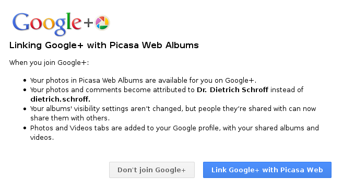Click the Picasa pinwheel icon
This screenshot has width=343, height=189.
coord(102,23)
